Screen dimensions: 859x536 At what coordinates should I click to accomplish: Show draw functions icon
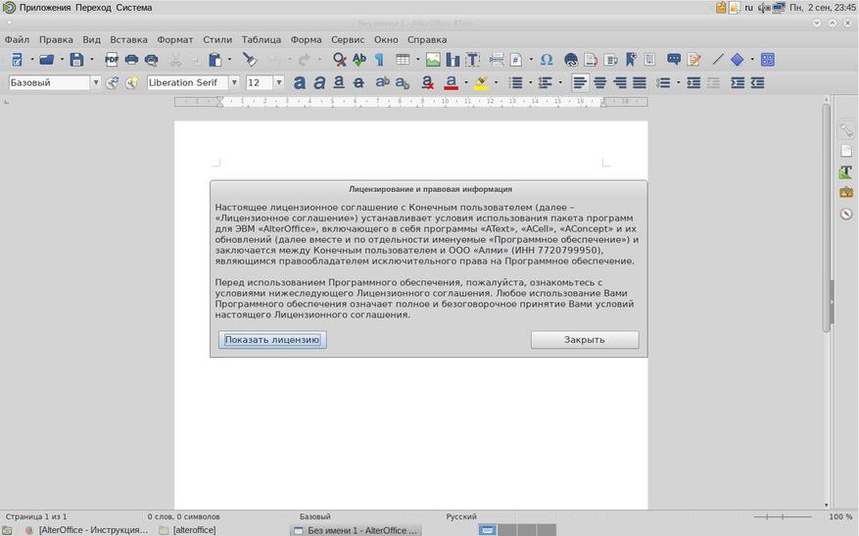[768, 60]
